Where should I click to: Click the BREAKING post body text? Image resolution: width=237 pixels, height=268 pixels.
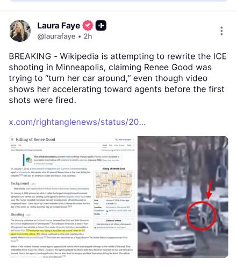click(x=118, y=78)
